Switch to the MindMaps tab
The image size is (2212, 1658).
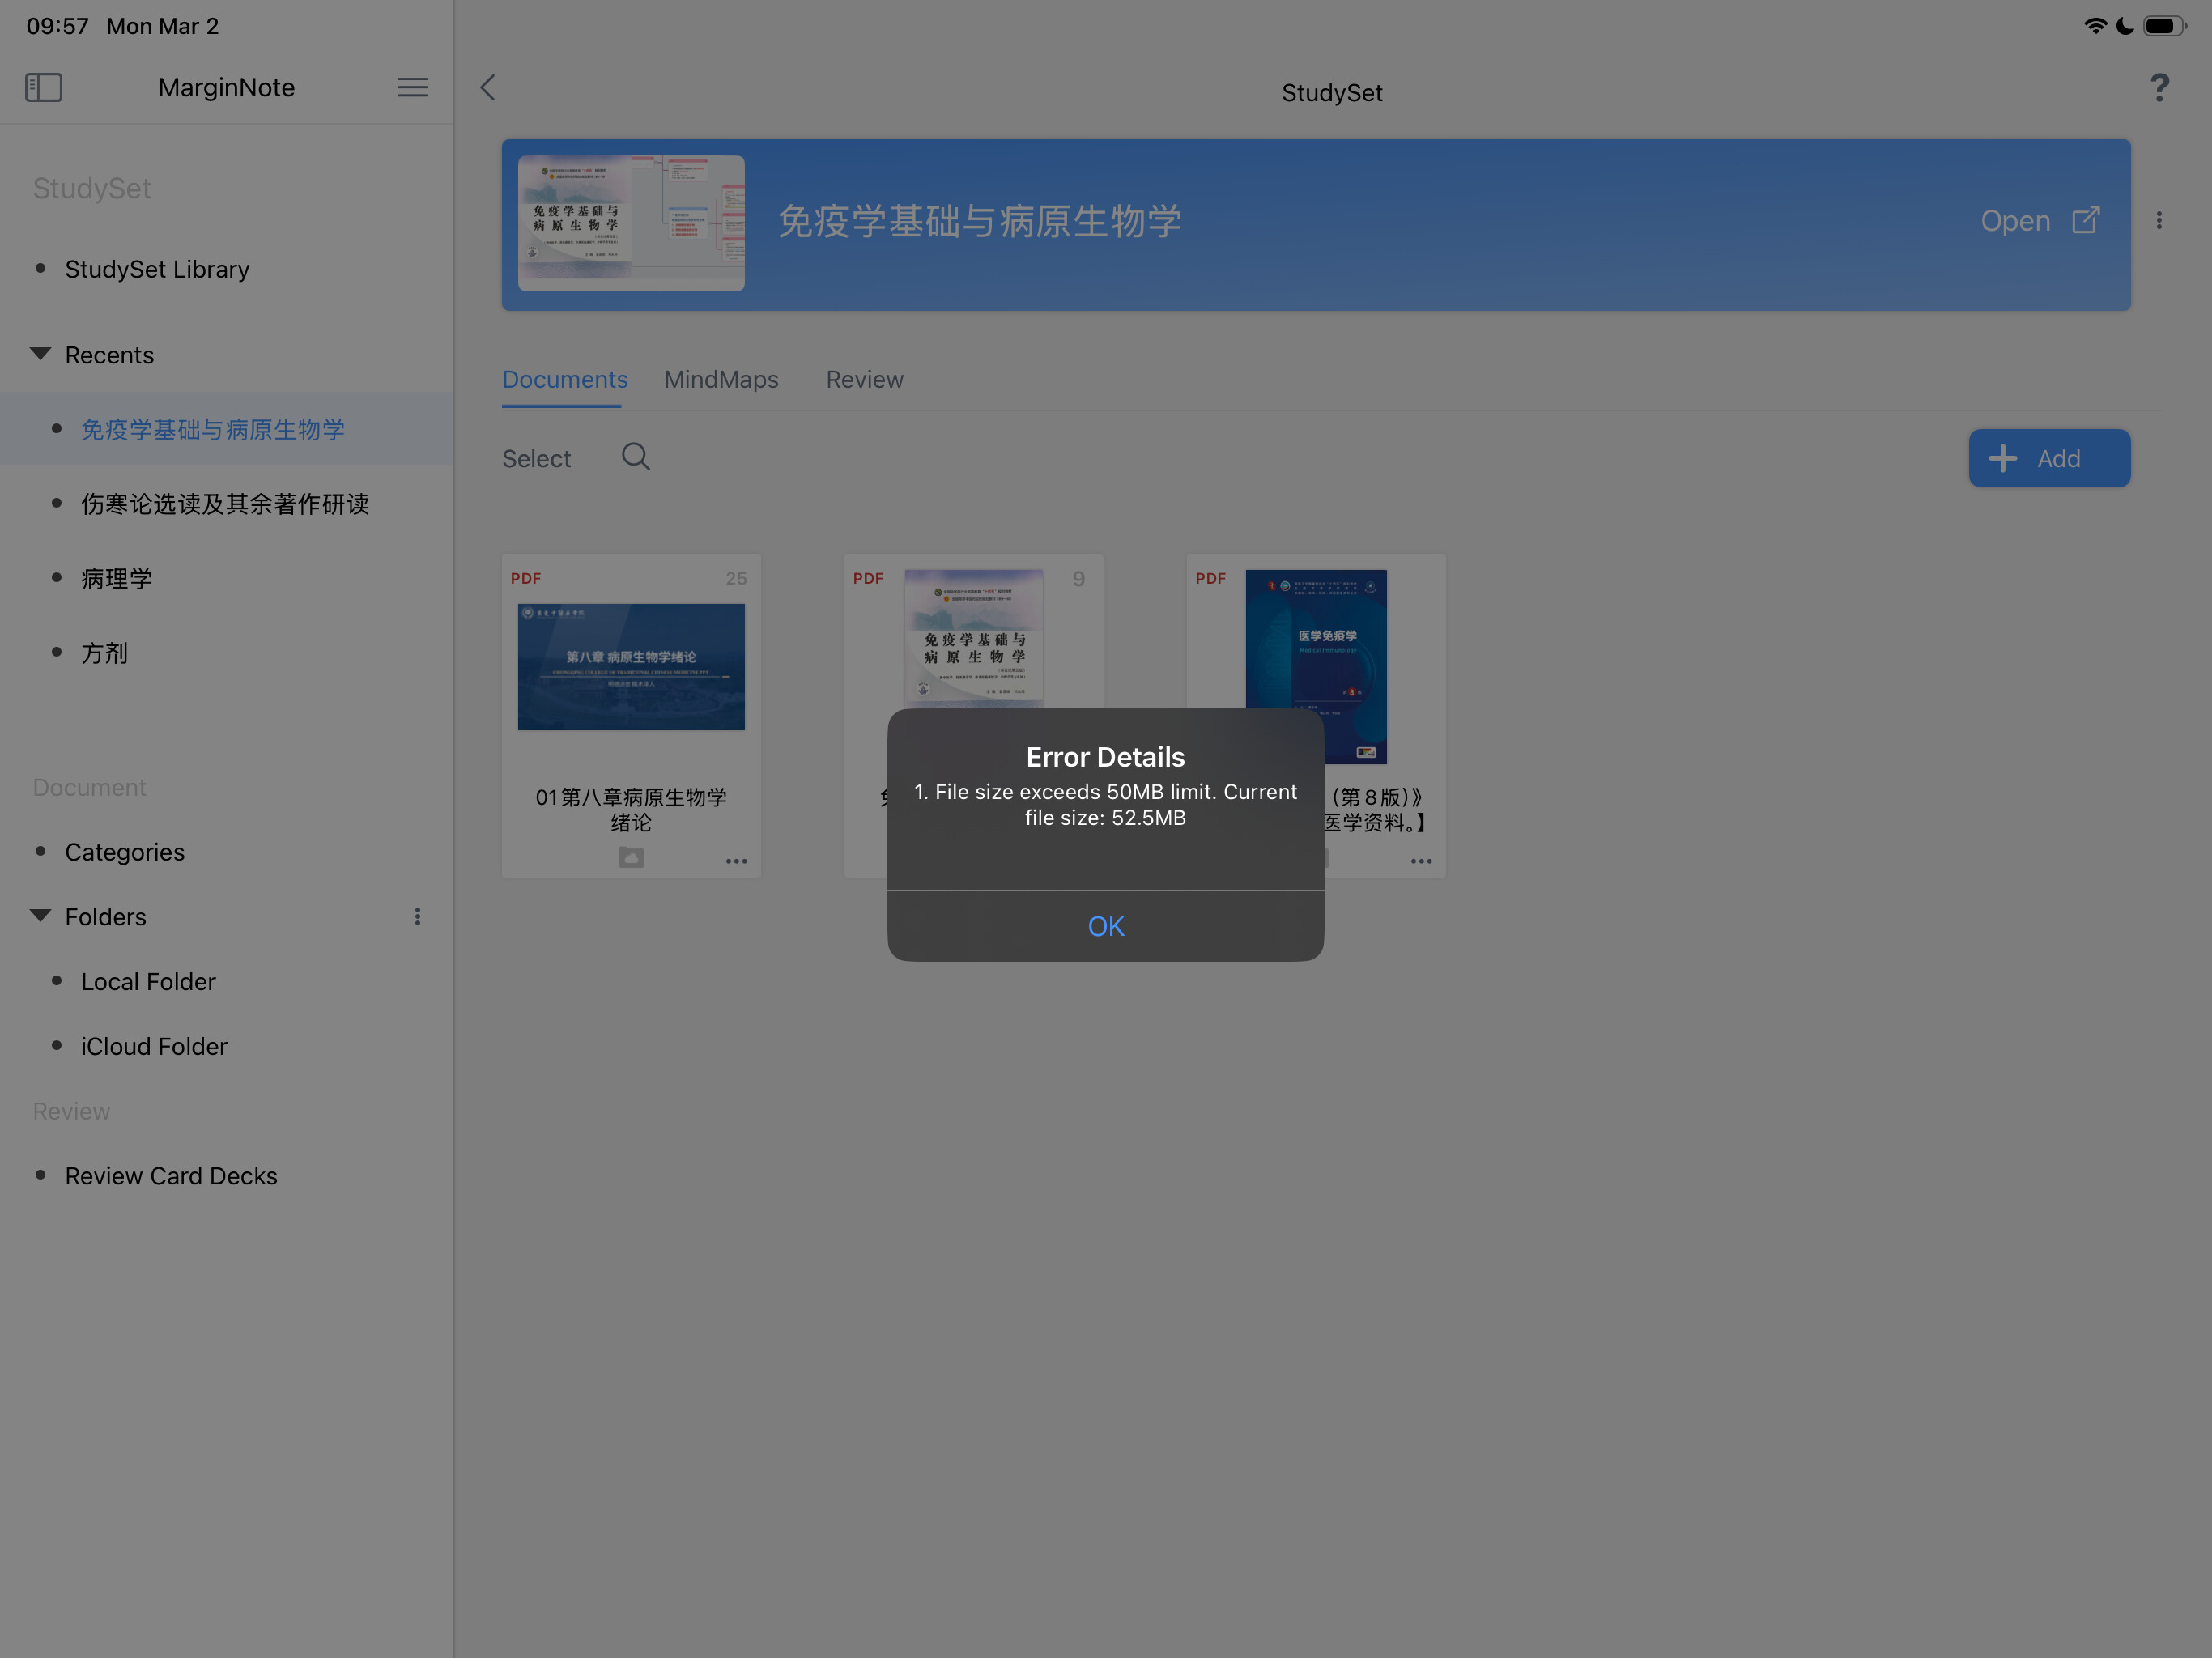tap(721, 380)
